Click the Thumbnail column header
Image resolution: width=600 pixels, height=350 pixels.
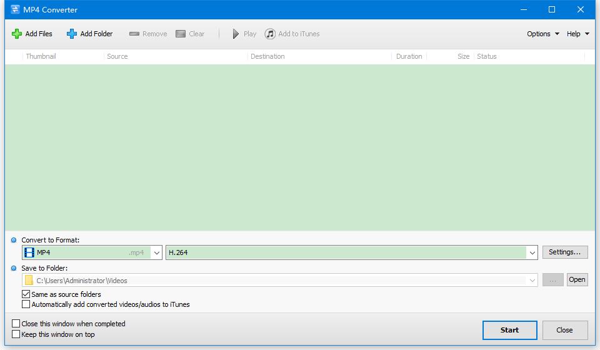(41, 56)
